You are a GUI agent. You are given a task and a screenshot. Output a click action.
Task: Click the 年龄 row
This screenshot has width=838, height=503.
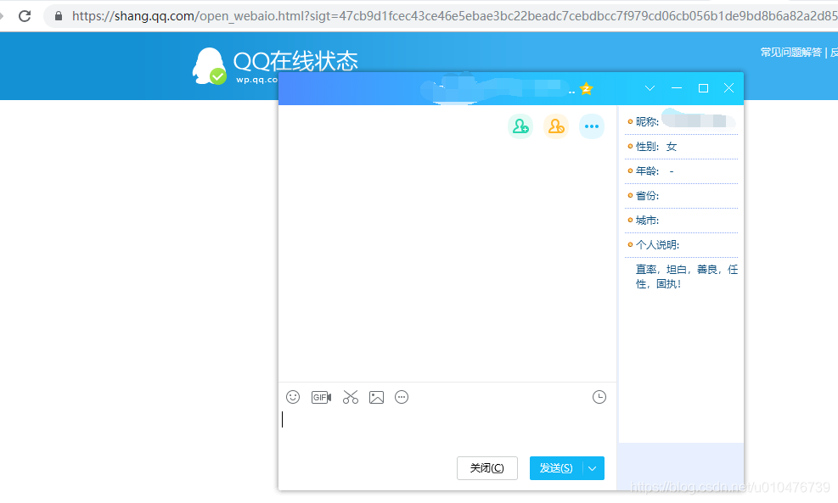coord(682,171)
